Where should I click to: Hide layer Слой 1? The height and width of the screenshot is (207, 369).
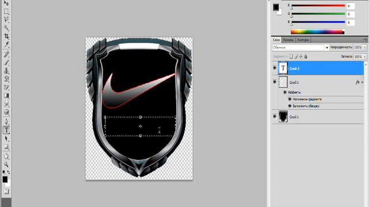click(274, 116)
